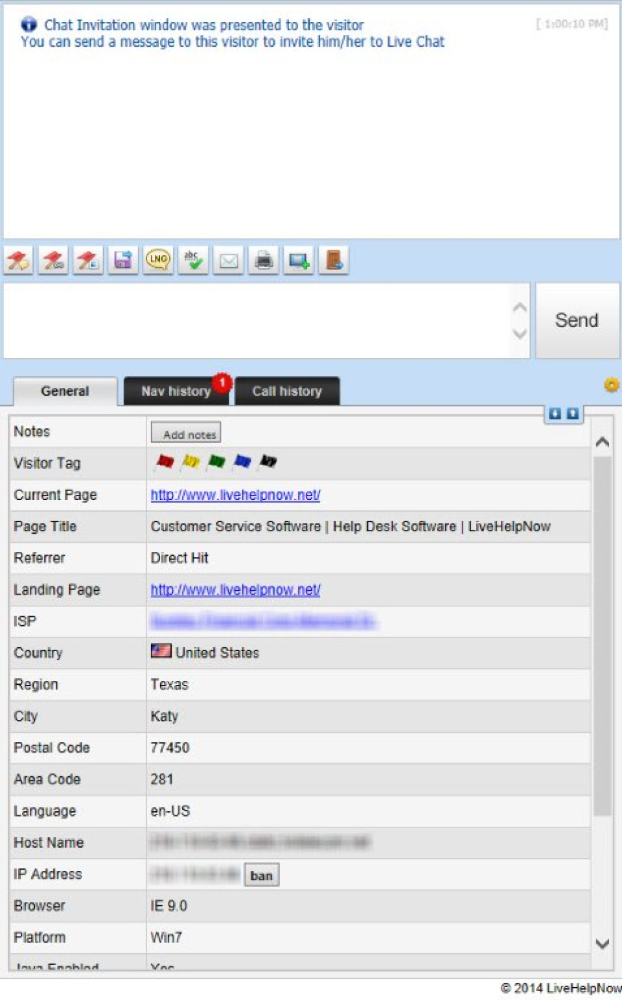The height and width of the screenshot is (1000, 622).
Task: Click the blurred Host Name value
Action: click(260, 842)
